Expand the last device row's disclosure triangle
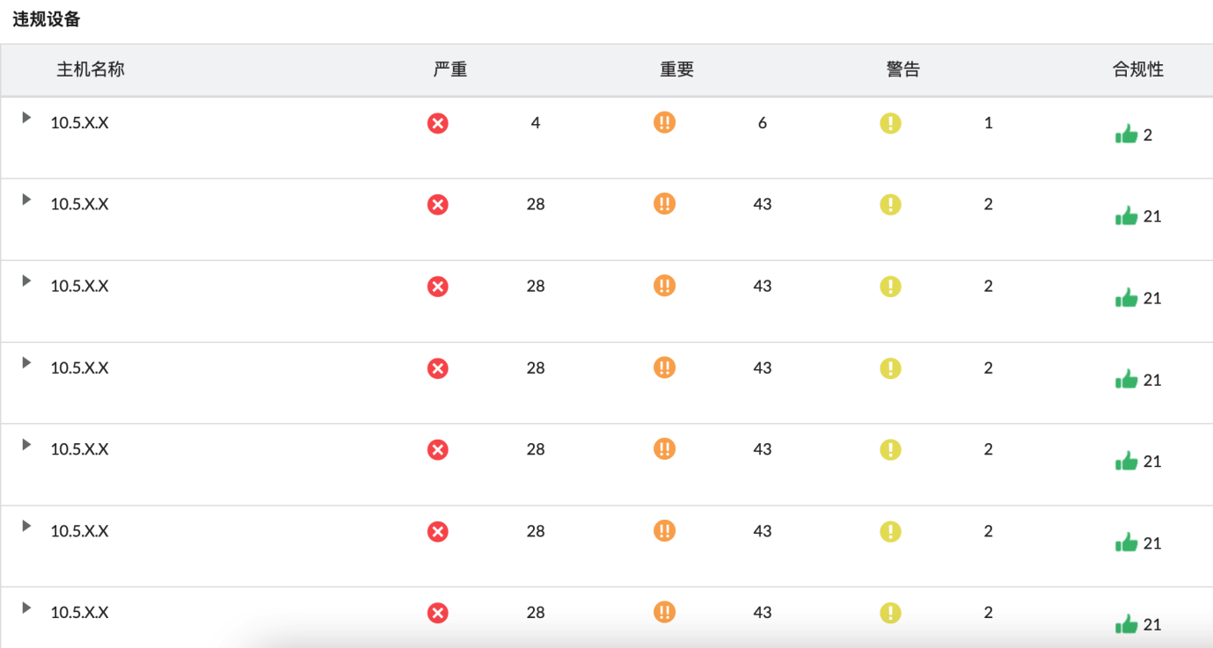 click(26, 608)
